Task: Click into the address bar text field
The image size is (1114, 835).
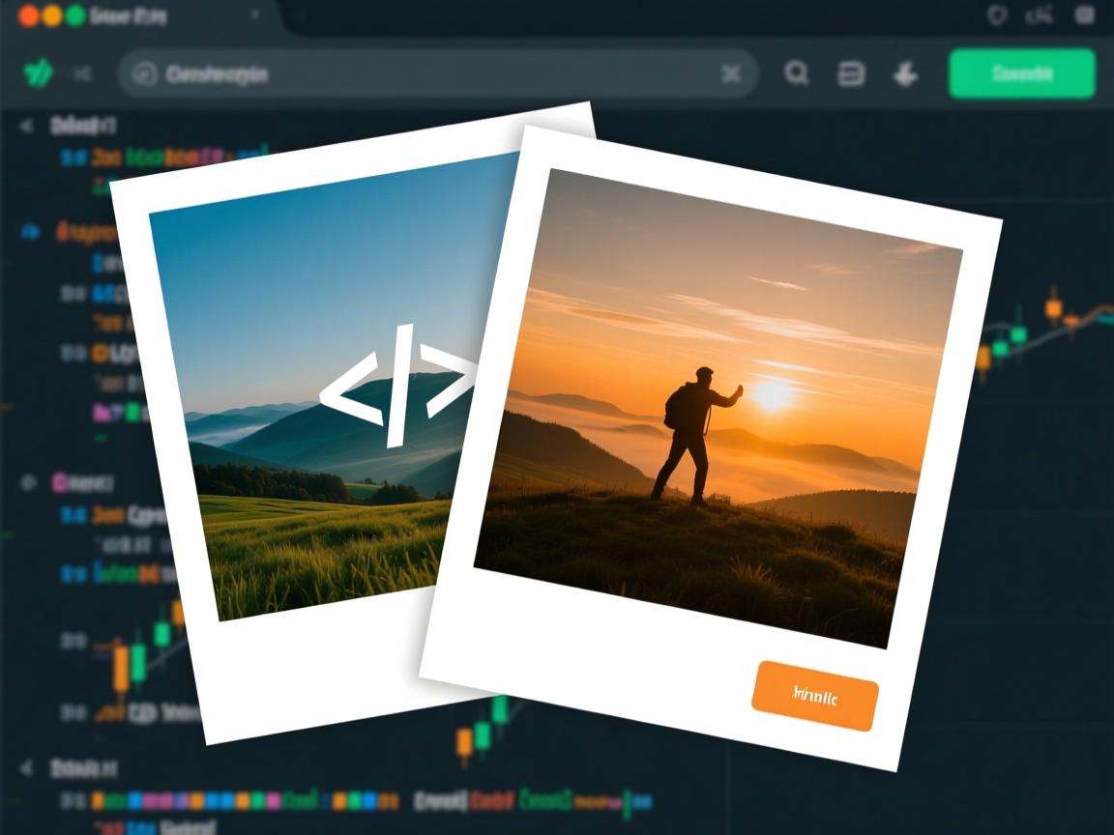Action: click(435, 74)
